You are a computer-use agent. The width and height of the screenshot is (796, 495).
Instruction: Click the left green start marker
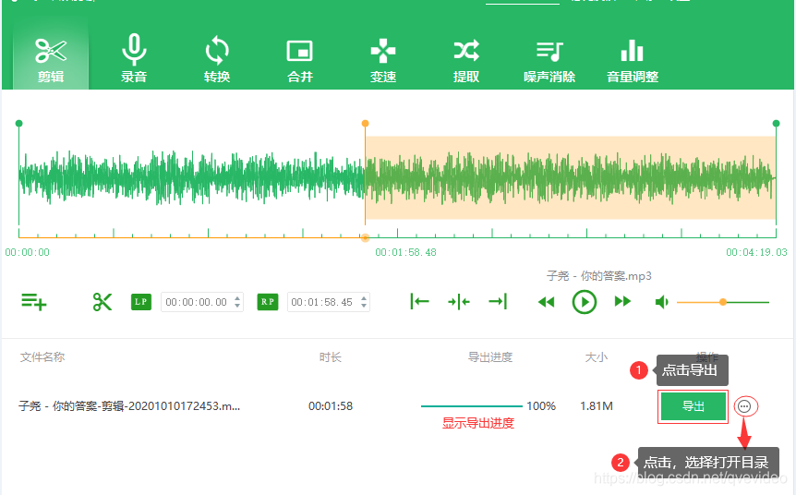[x=18, y=124]
